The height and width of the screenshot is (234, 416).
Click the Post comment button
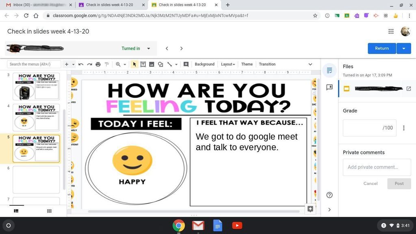click(399, 184)
